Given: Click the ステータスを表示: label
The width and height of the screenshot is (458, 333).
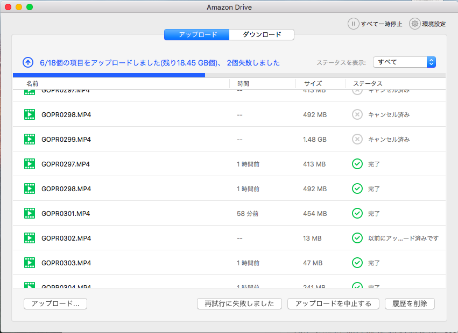Looking at the screenshot, I should (341, 62).
